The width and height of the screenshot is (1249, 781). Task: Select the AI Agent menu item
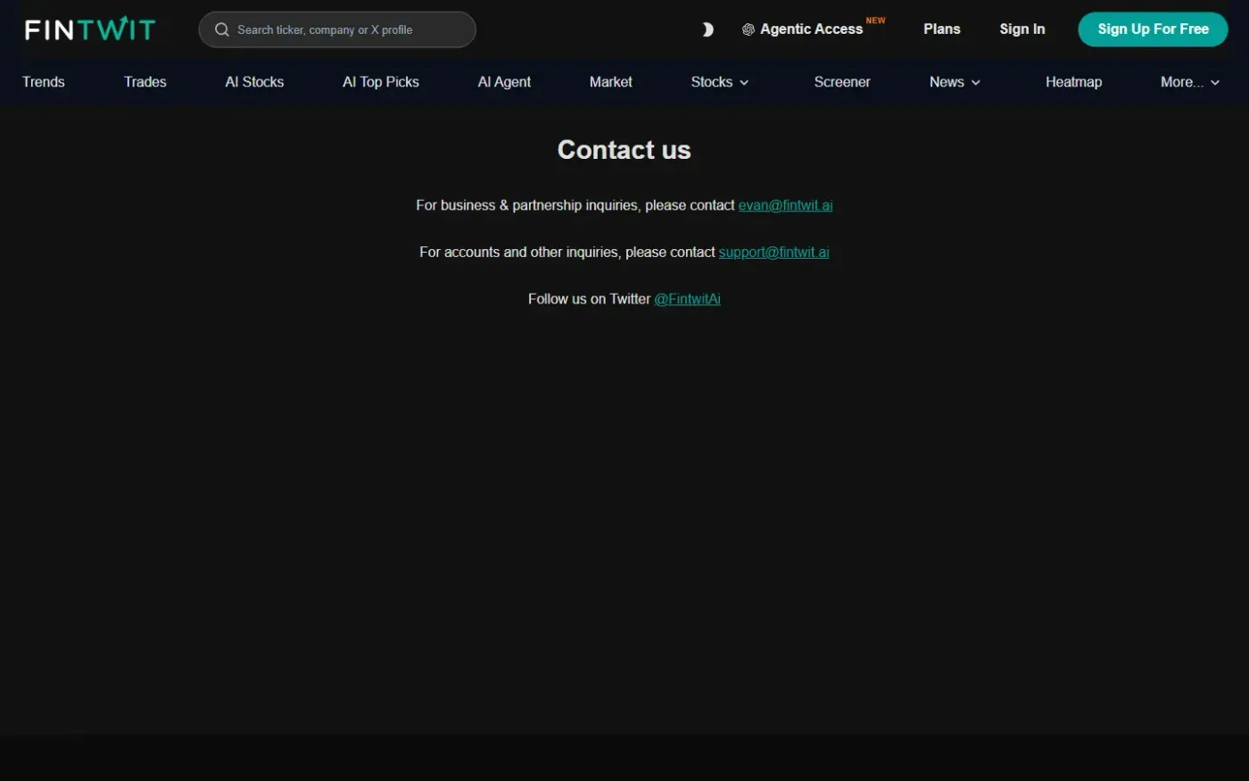[x=504, y=81]
